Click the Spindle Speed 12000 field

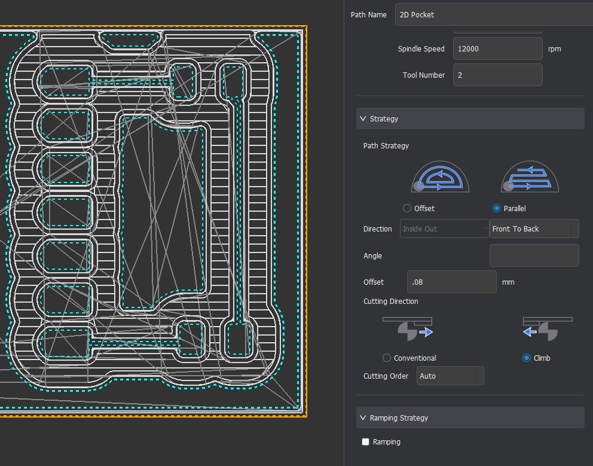pyautogui.click(x=498, y=48)
